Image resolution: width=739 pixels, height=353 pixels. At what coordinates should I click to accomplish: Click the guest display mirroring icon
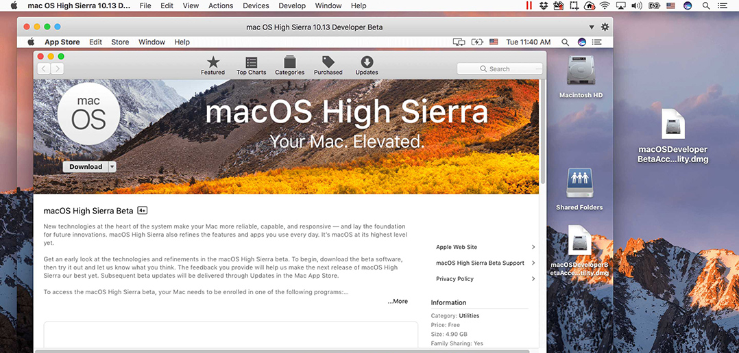459,42
